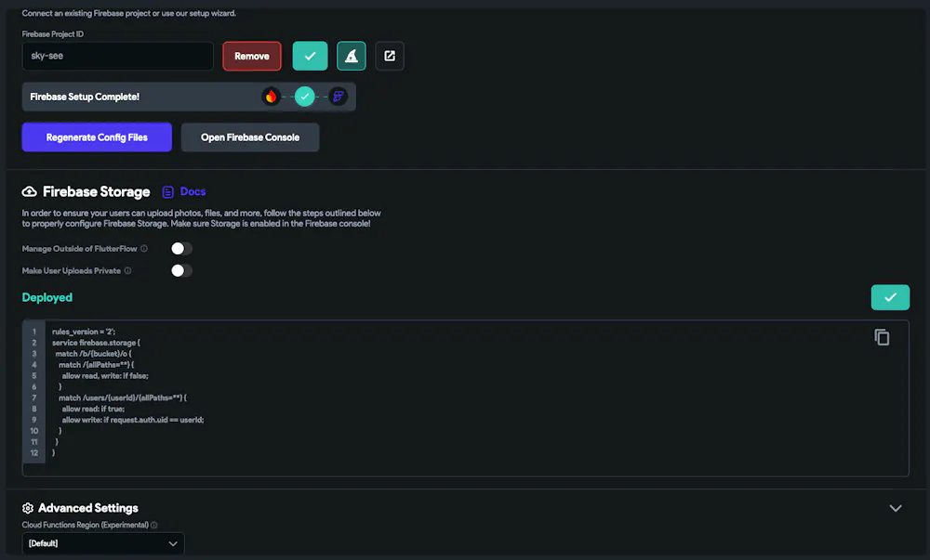Viewport: 930px width, 560px height.
Task: Click the info icon next to Manage Outside of FlutterFlow
Action: pos(144,249)
